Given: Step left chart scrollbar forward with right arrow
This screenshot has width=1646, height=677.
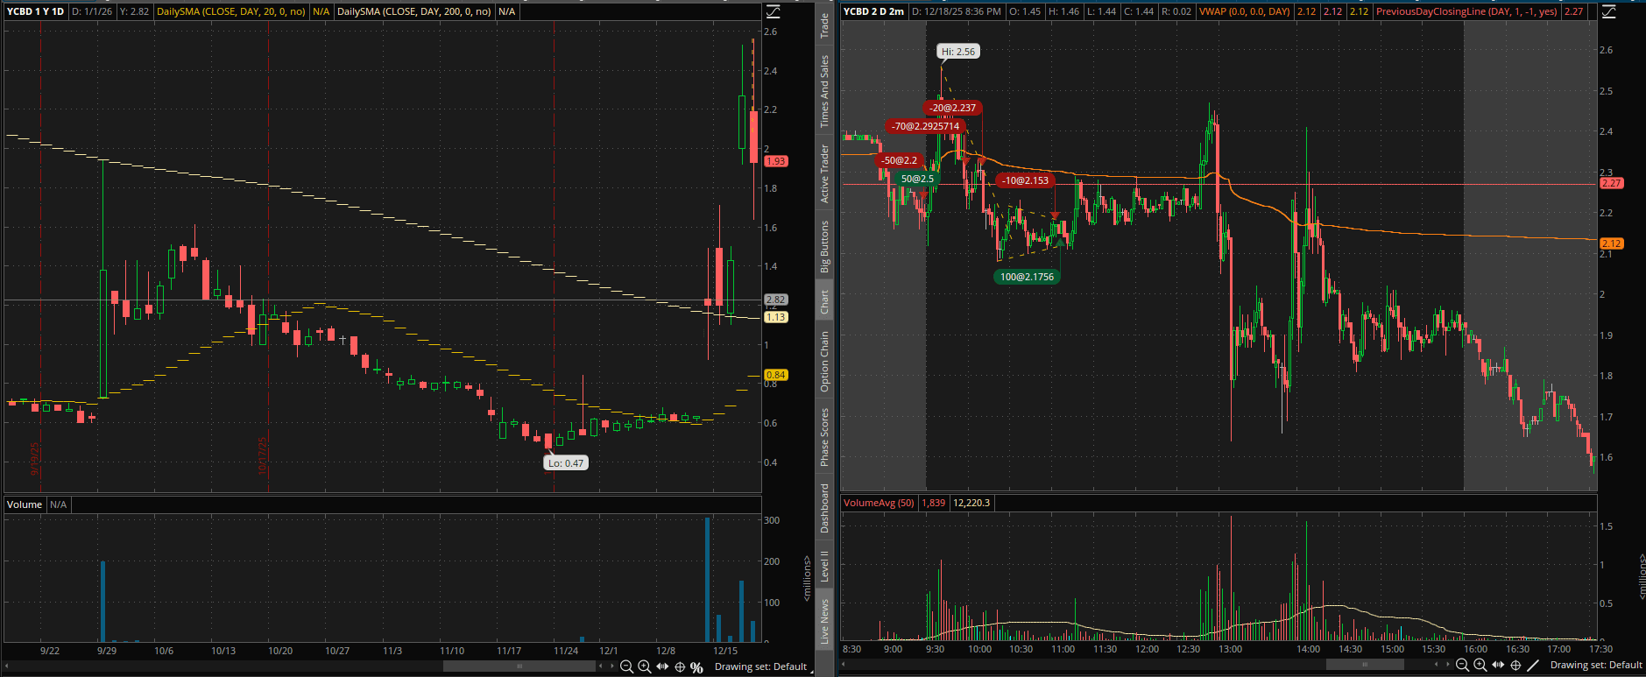Looking at the screenshot, I should [x=611, y=666].
